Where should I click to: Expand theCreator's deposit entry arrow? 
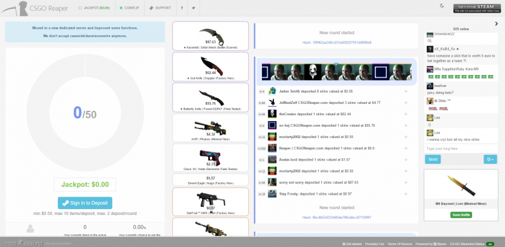(x=406, y=114)
